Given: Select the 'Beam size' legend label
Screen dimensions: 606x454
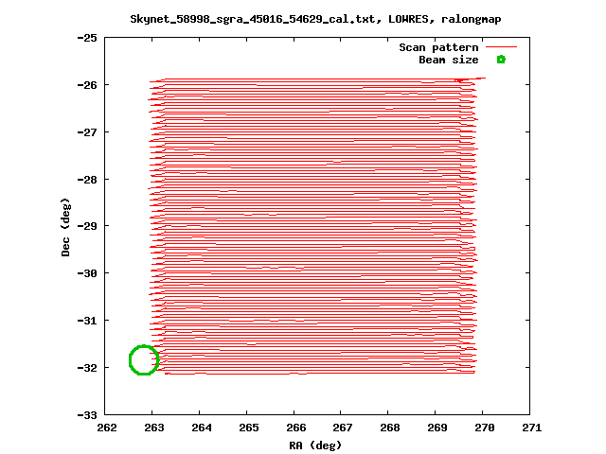Looking at the screenshot, I should [x=448, y=60].
